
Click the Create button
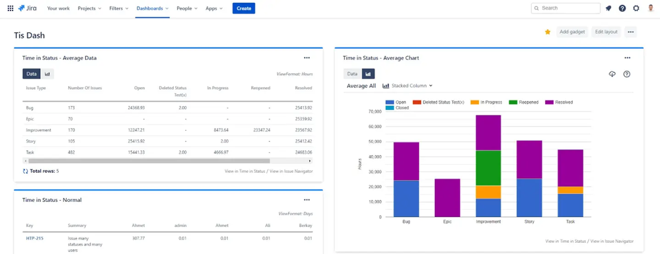[244, 9]
